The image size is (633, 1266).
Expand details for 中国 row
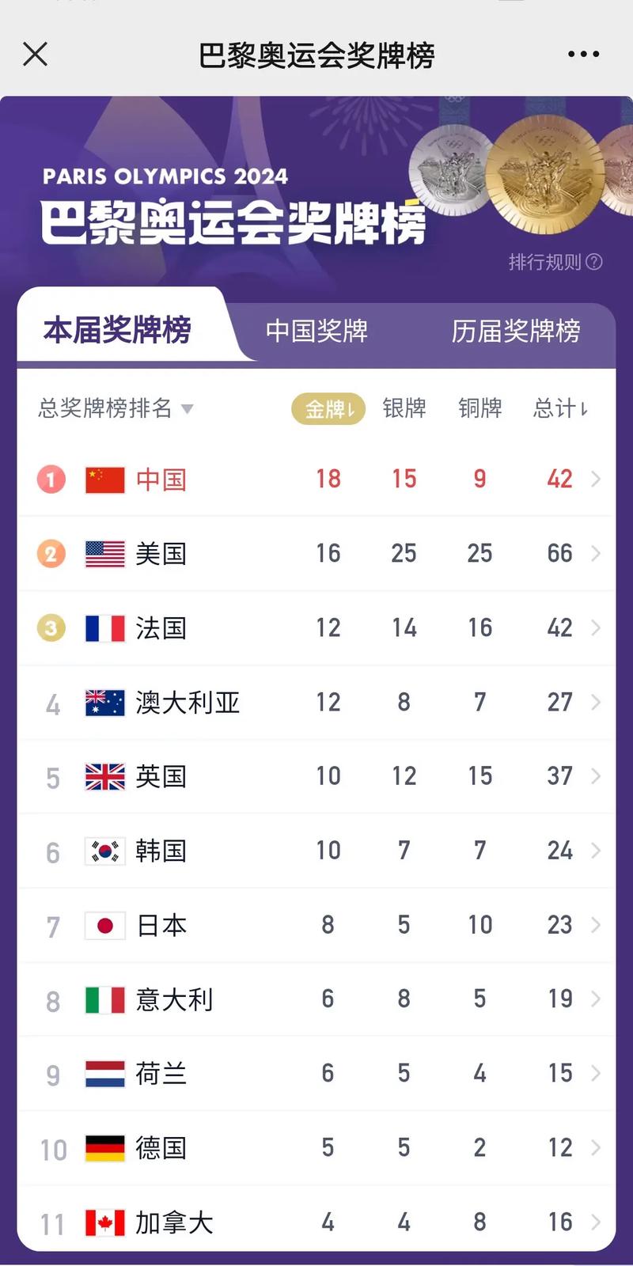pyautogui.click(x=594, y=479)
